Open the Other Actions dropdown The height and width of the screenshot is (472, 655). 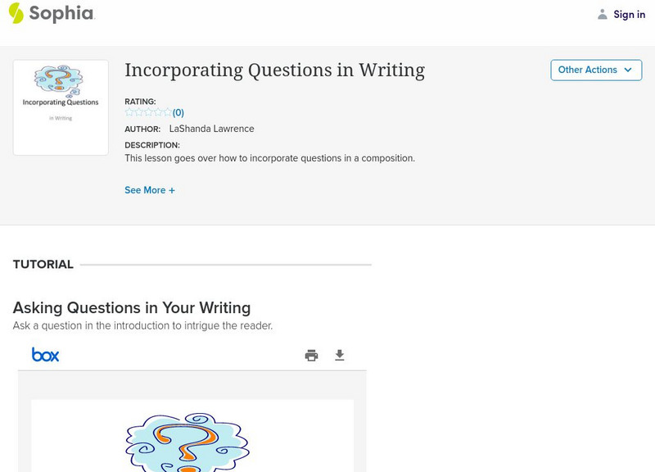(x=595, y=70)
